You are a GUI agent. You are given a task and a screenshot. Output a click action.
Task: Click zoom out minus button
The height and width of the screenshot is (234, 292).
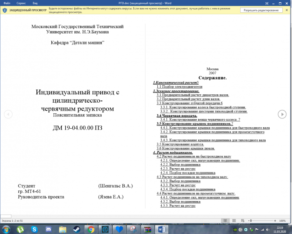(x=249, y=221)
